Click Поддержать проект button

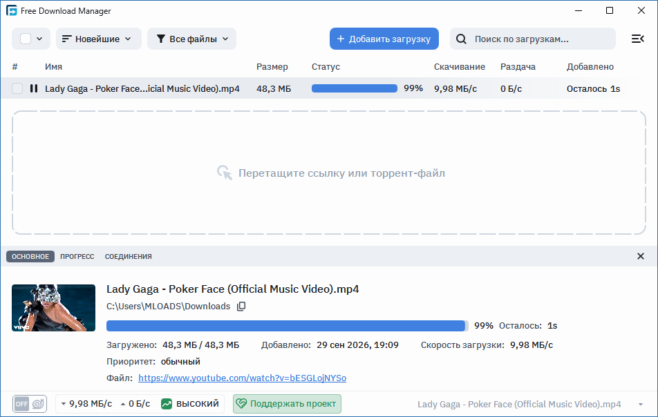[x=287, y=404]
